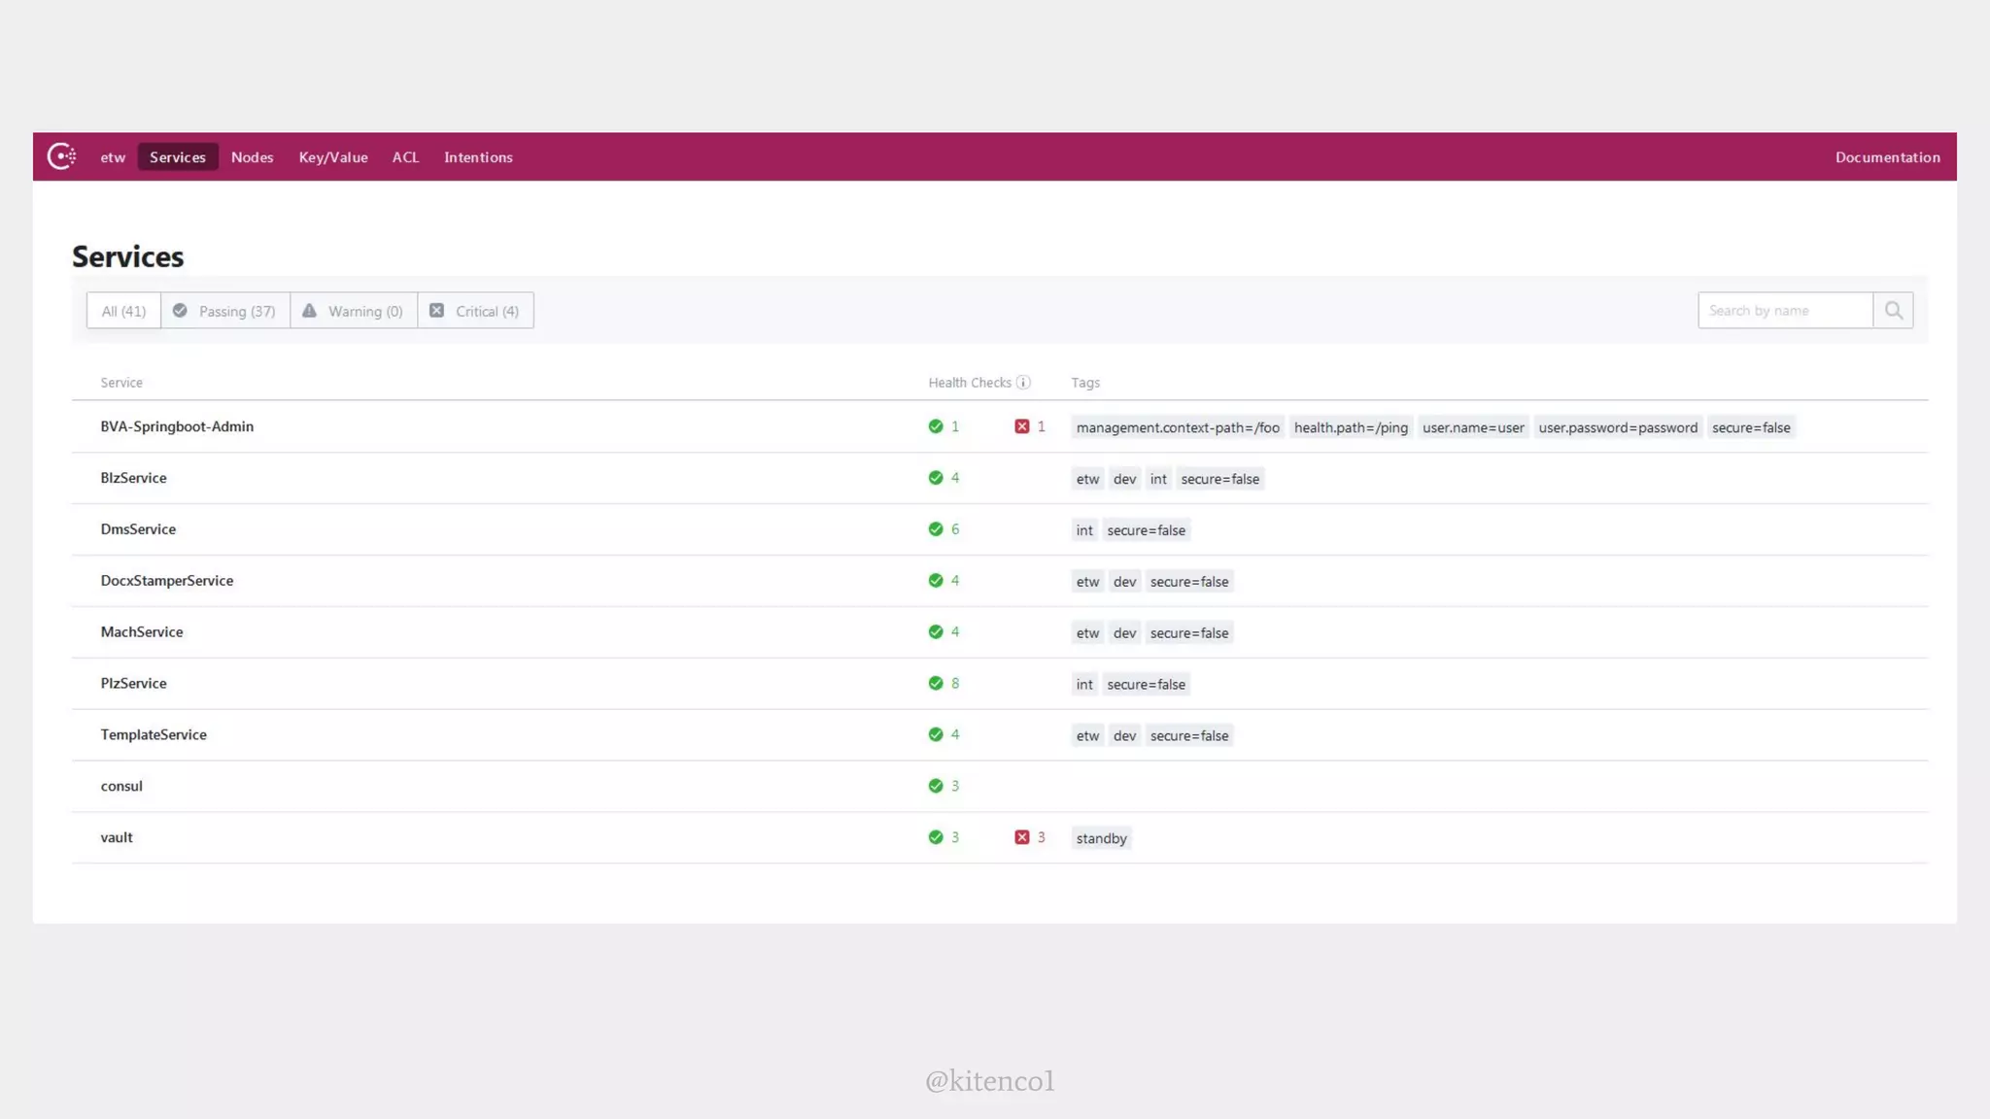1990x1119 pixels.
Task: Click green passing icon on PlzService row
Action: (935, 683)
